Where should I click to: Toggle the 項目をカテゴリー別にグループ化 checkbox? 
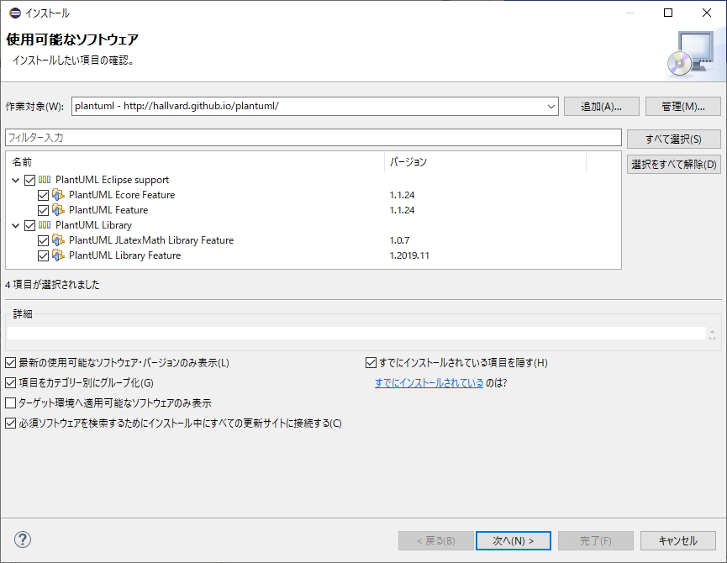pos(11,383)
